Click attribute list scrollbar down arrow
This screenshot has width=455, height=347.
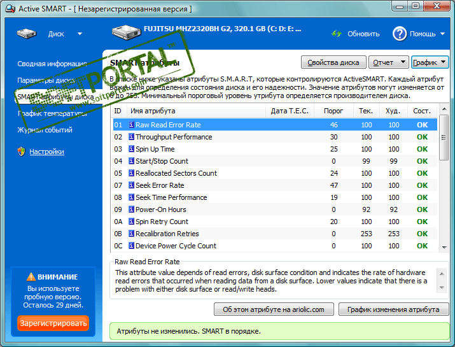click(x=444, y=248)
